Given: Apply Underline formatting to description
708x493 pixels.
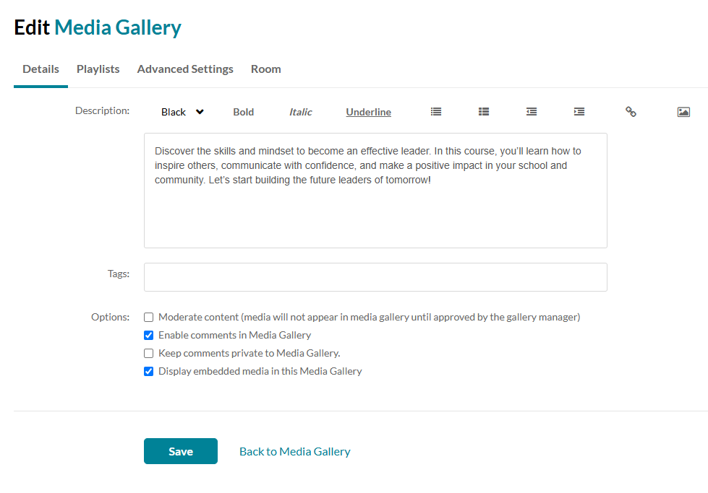Looking at the screenshot, I should click(368, 112).
